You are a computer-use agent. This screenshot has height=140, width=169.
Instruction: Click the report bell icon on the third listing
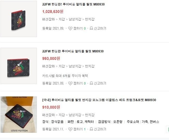click(x=91, y=129)
